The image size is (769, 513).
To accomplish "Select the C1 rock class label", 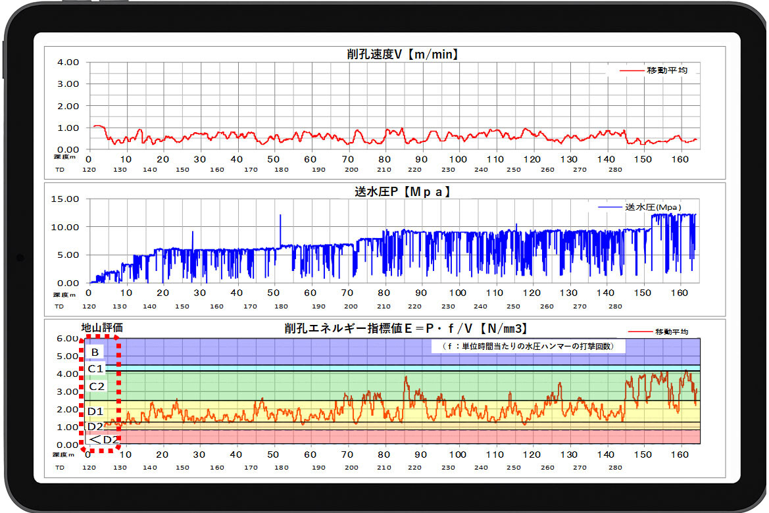I will (x=96, y=369).
